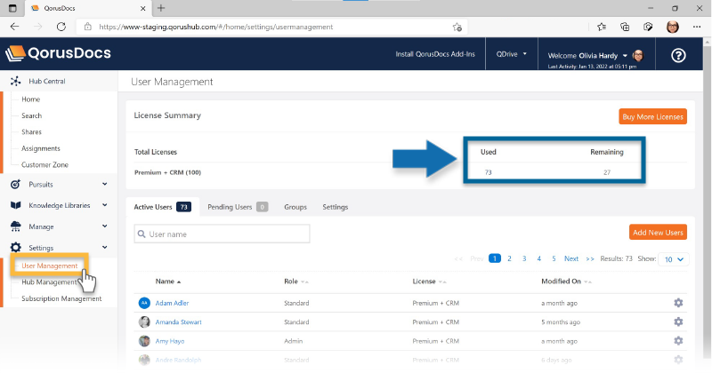
Task: Click Adam Adler's avatar icon
Action: point(144,303)
